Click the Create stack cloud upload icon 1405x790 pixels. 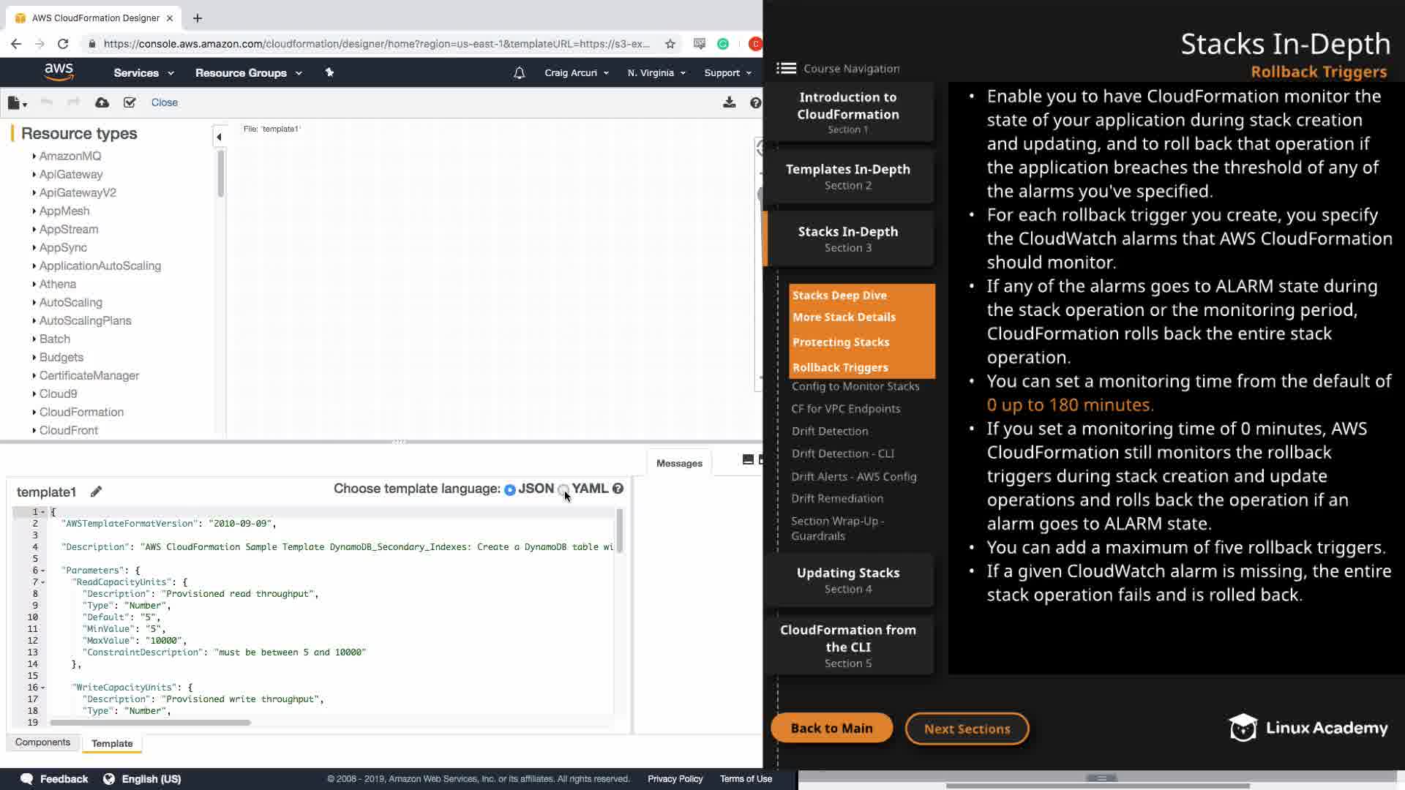tap(102, 103)
